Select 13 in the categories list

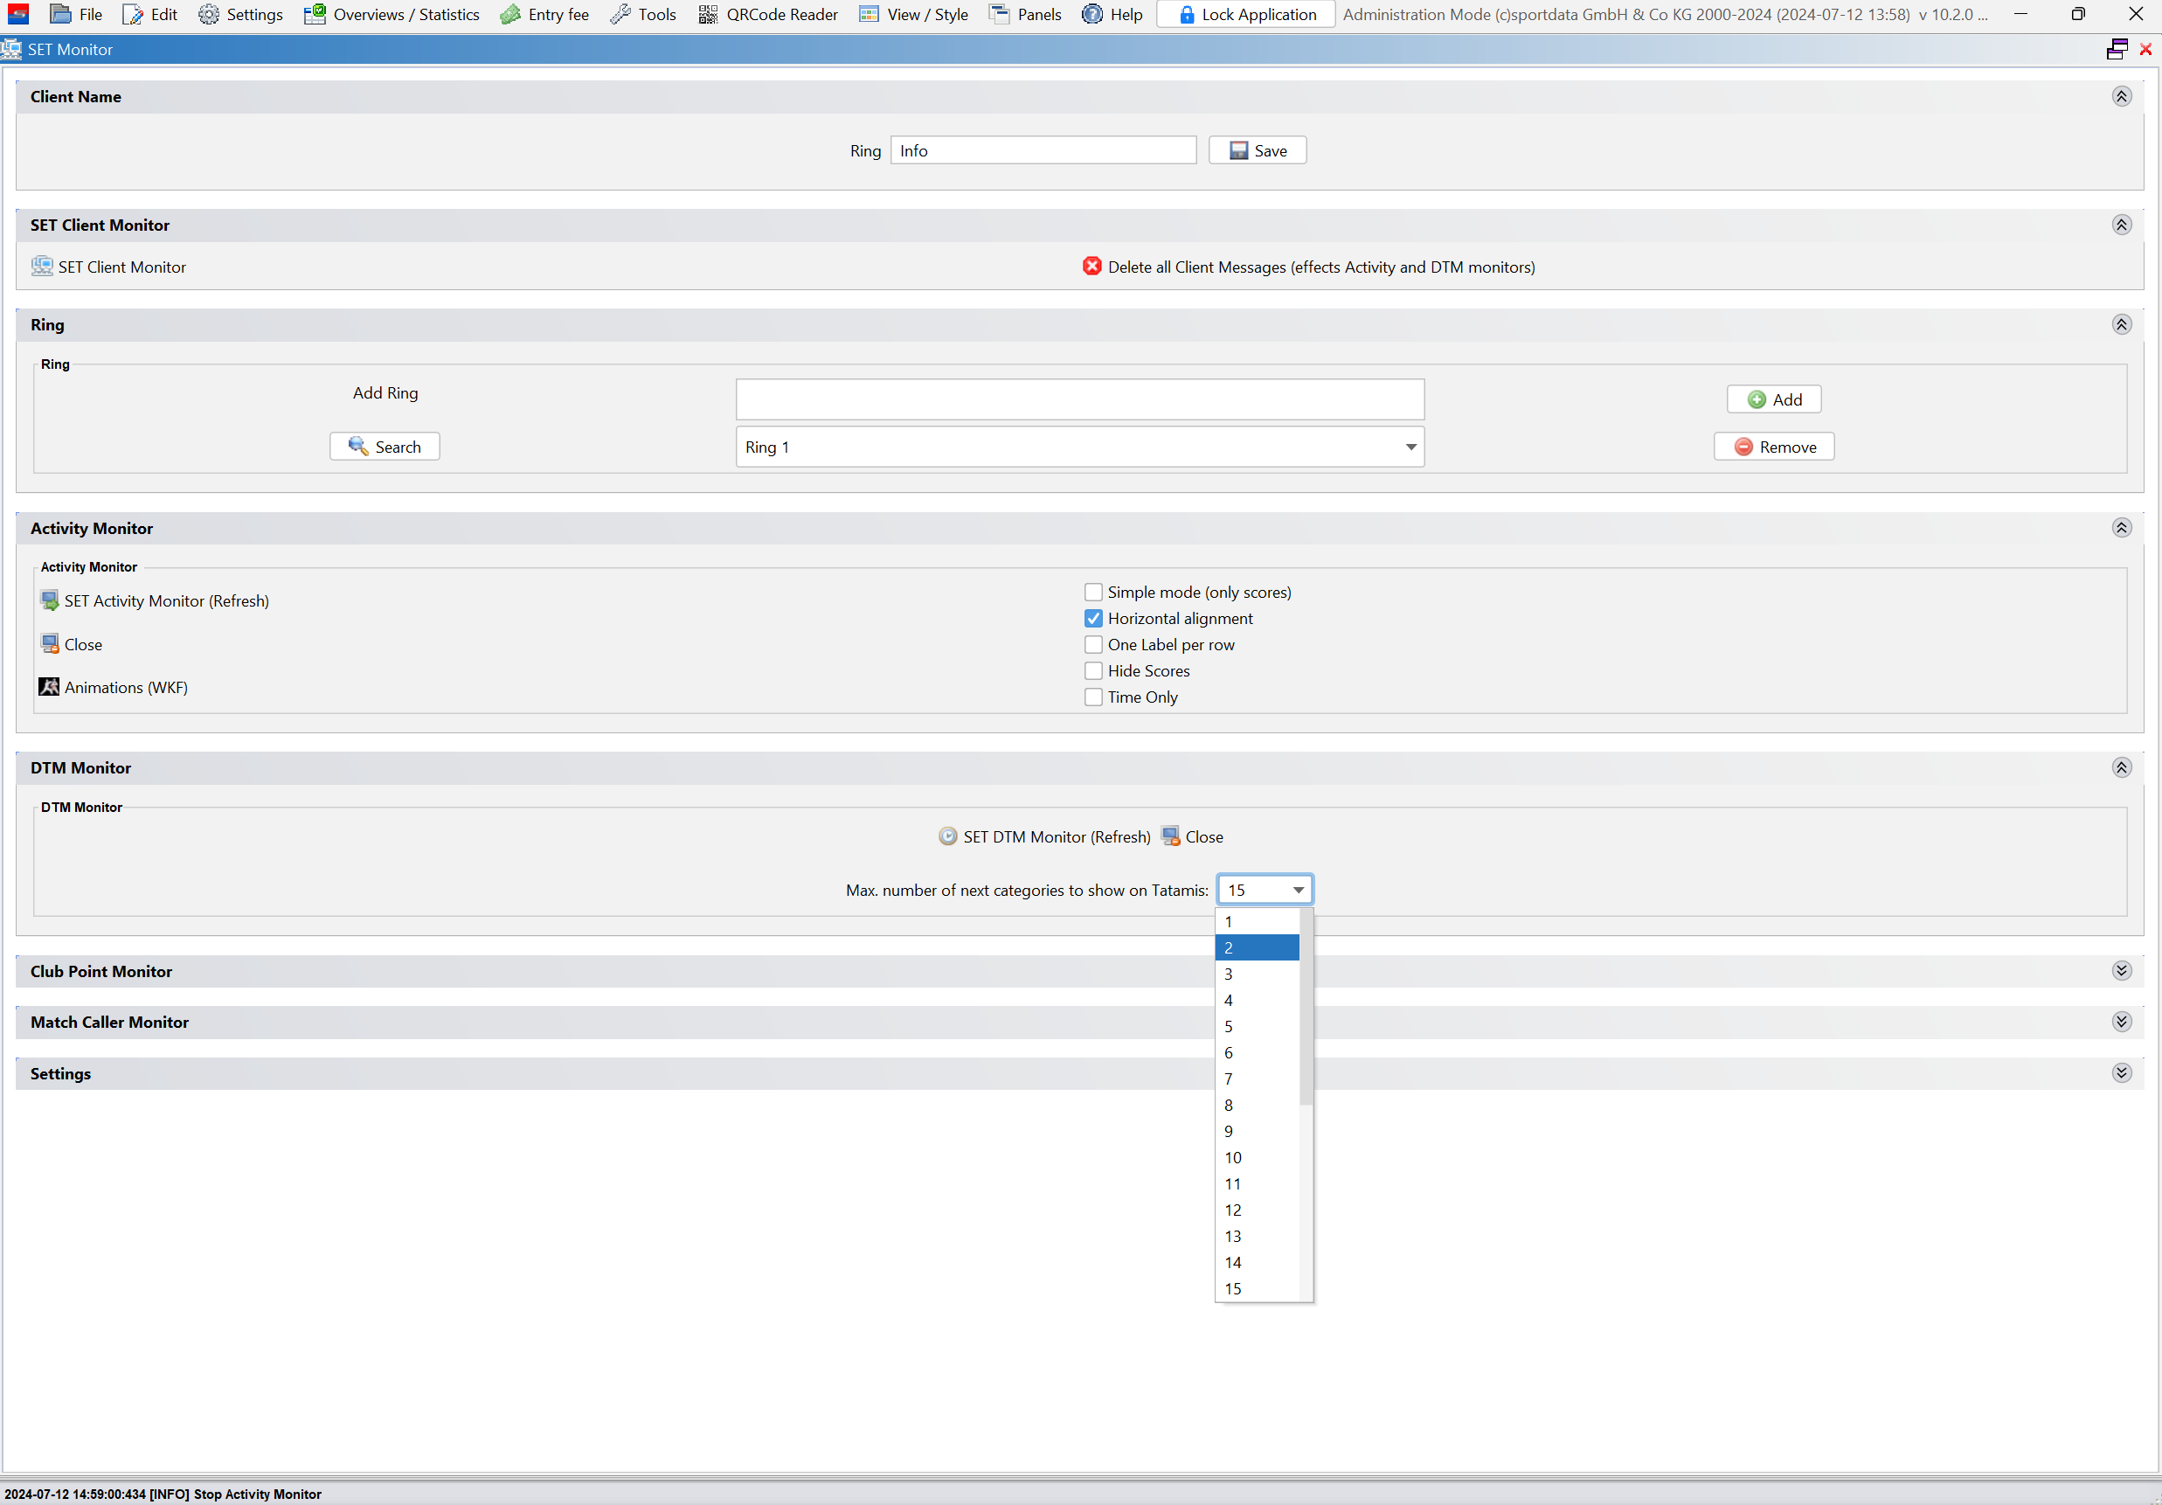coord(1257,1237)
